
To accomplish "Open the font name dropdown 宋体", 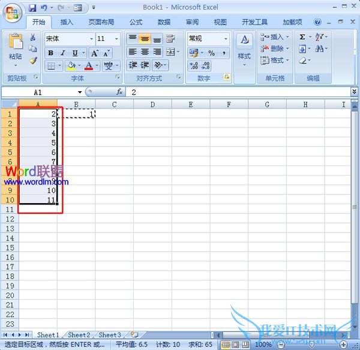I will (91, 39).
